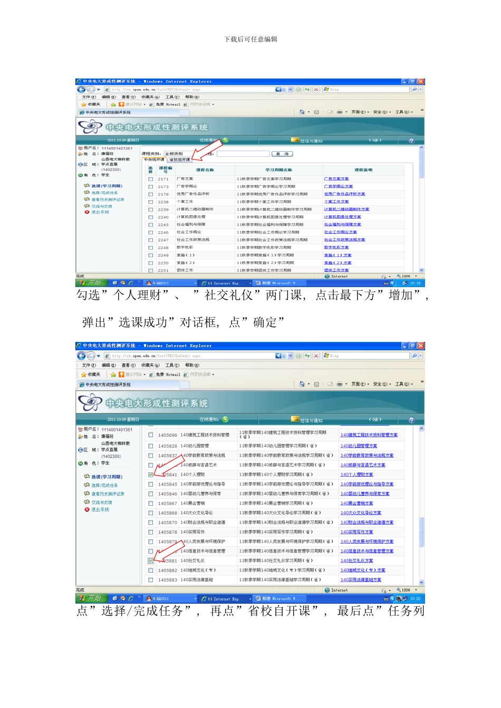
Task: Click the red Stop icon in the 10:22 screenshot
Action: [316, 356]
